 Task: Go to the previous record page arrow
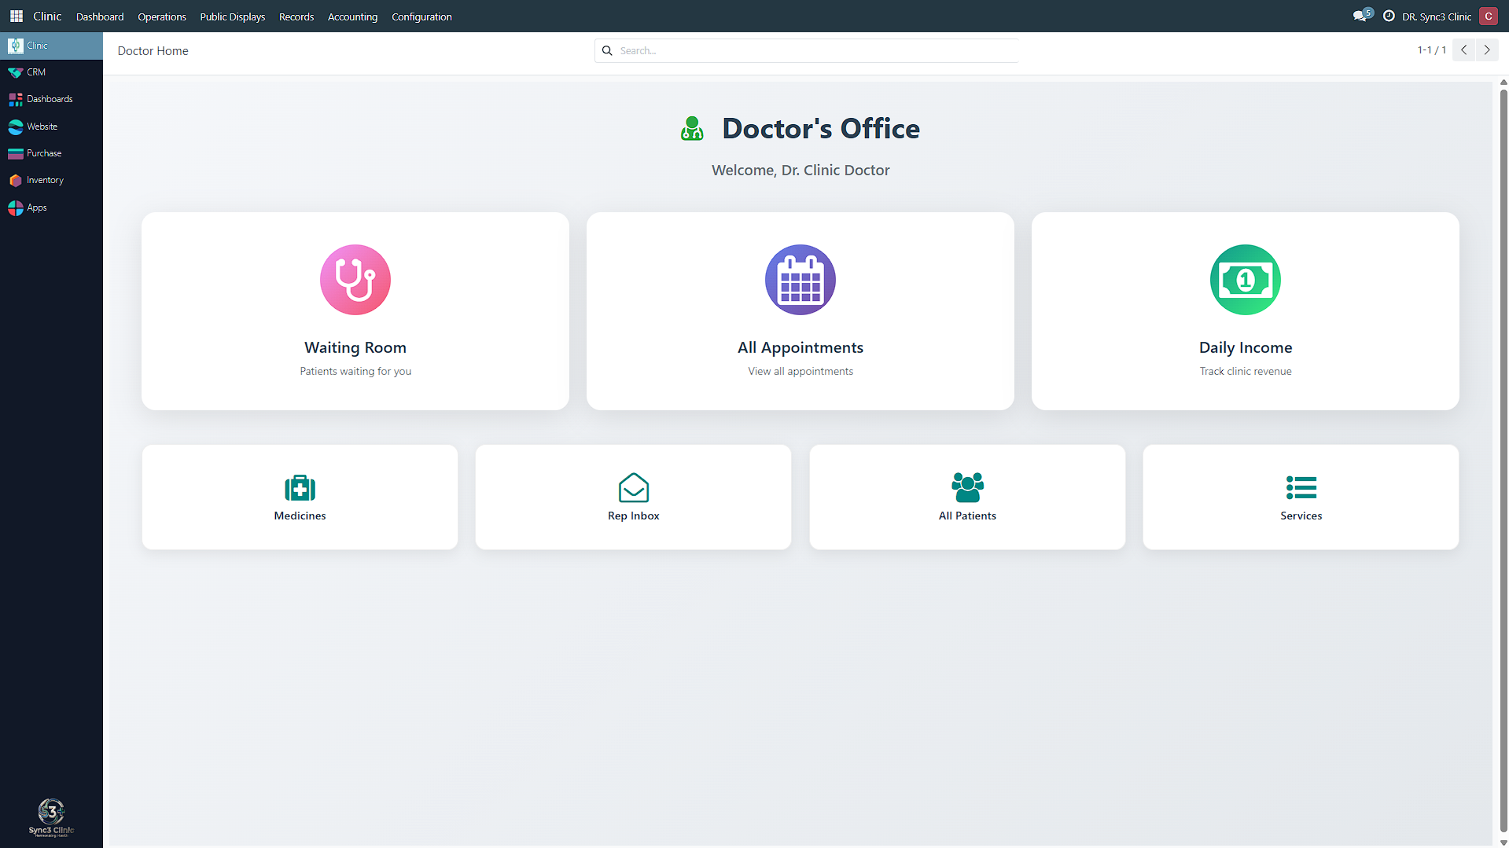(x=1463, y=50)
